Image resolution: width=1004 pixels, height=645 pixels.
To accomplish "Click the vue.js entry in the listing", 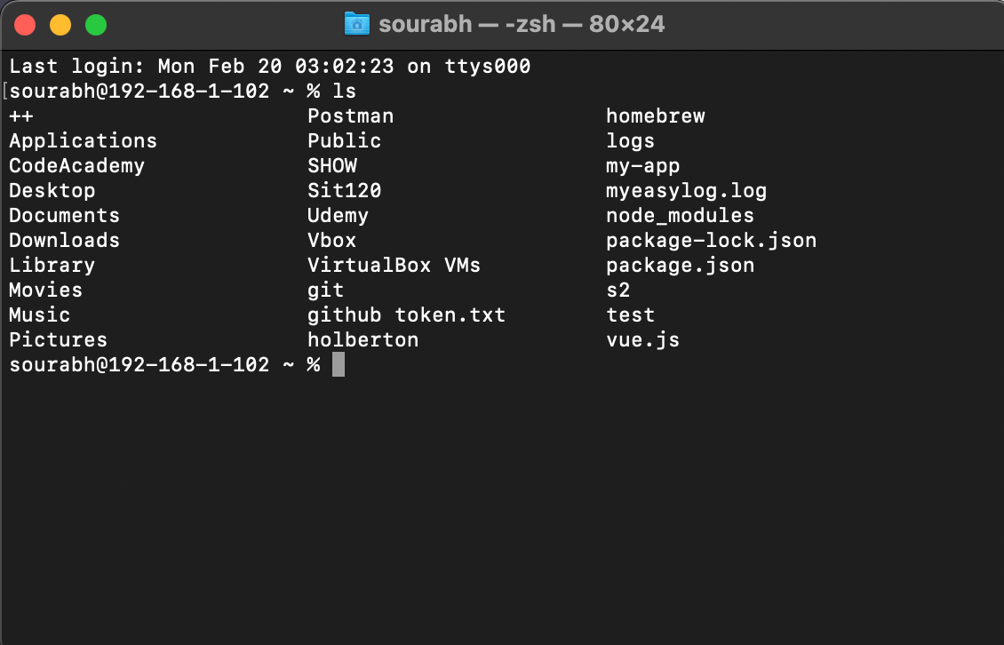I will tap(642, 339).
